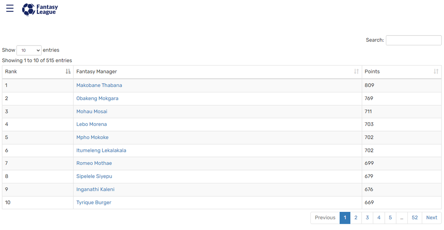Go to pagination page 4
Image resolution: width=444 pixels, height=230 pixels.
click(x=379, y=218)
